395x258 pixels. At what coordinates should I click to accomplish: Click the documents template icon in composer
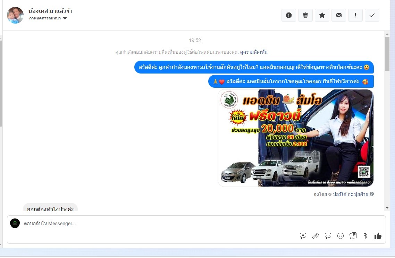point(353,236)
